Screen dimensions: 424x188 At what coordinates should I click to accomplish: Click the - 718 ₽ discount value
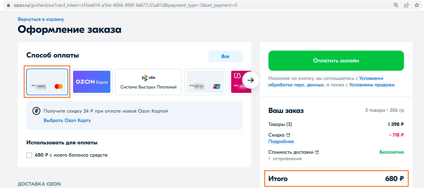396,135
